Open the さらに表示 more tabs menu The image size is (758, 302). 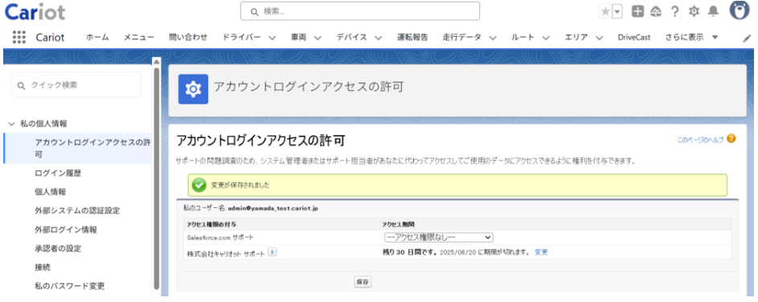point(691,37)
